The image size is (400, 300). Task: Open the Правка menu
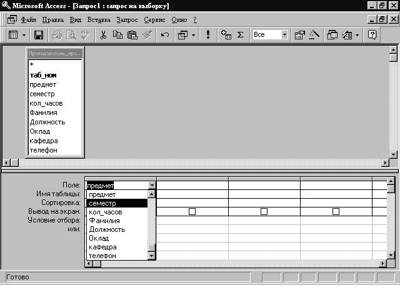pyautogui.click(x=52, y=19)
